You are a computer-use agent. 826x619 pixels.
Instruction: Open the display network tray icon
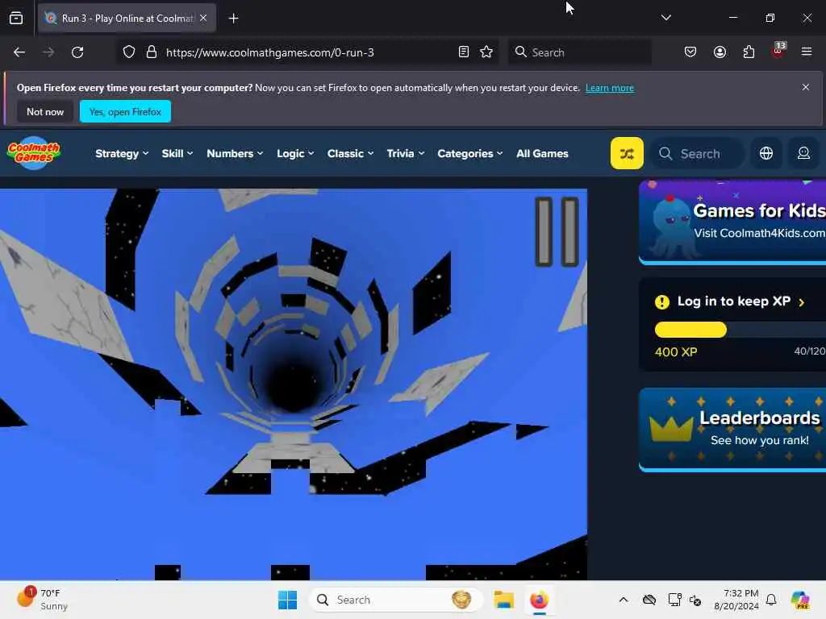point(674,600)
